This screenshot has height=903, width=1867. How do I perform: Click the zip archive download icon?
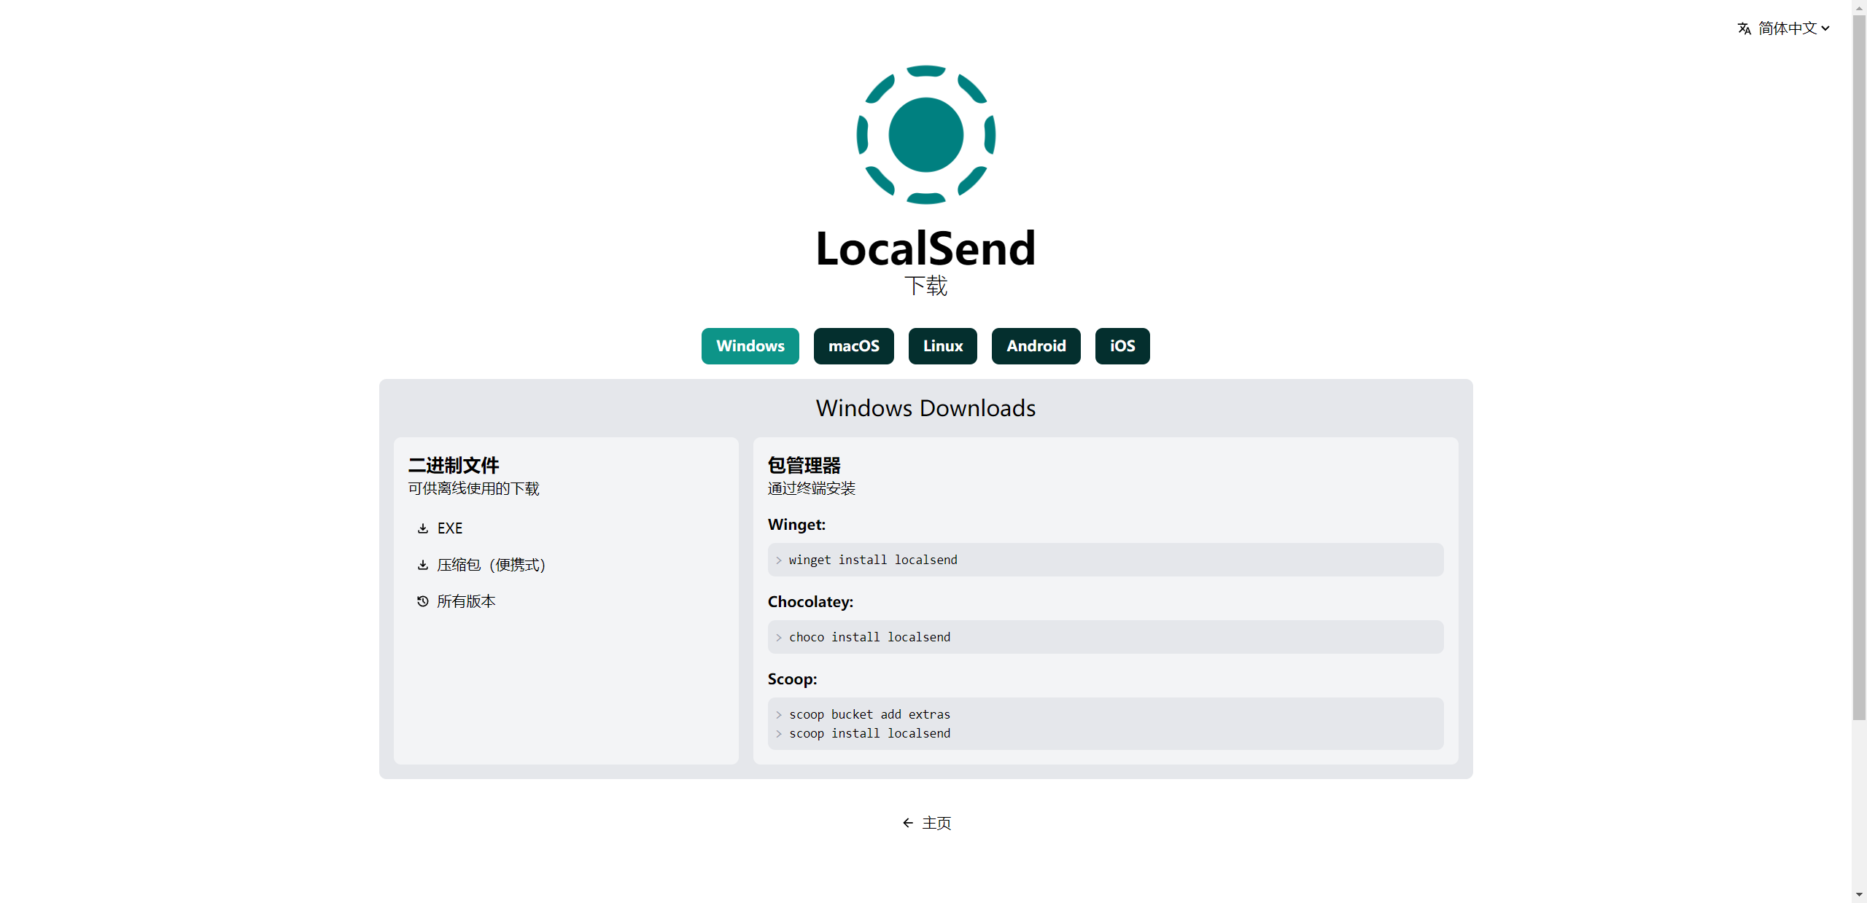[x=422, y=565]
